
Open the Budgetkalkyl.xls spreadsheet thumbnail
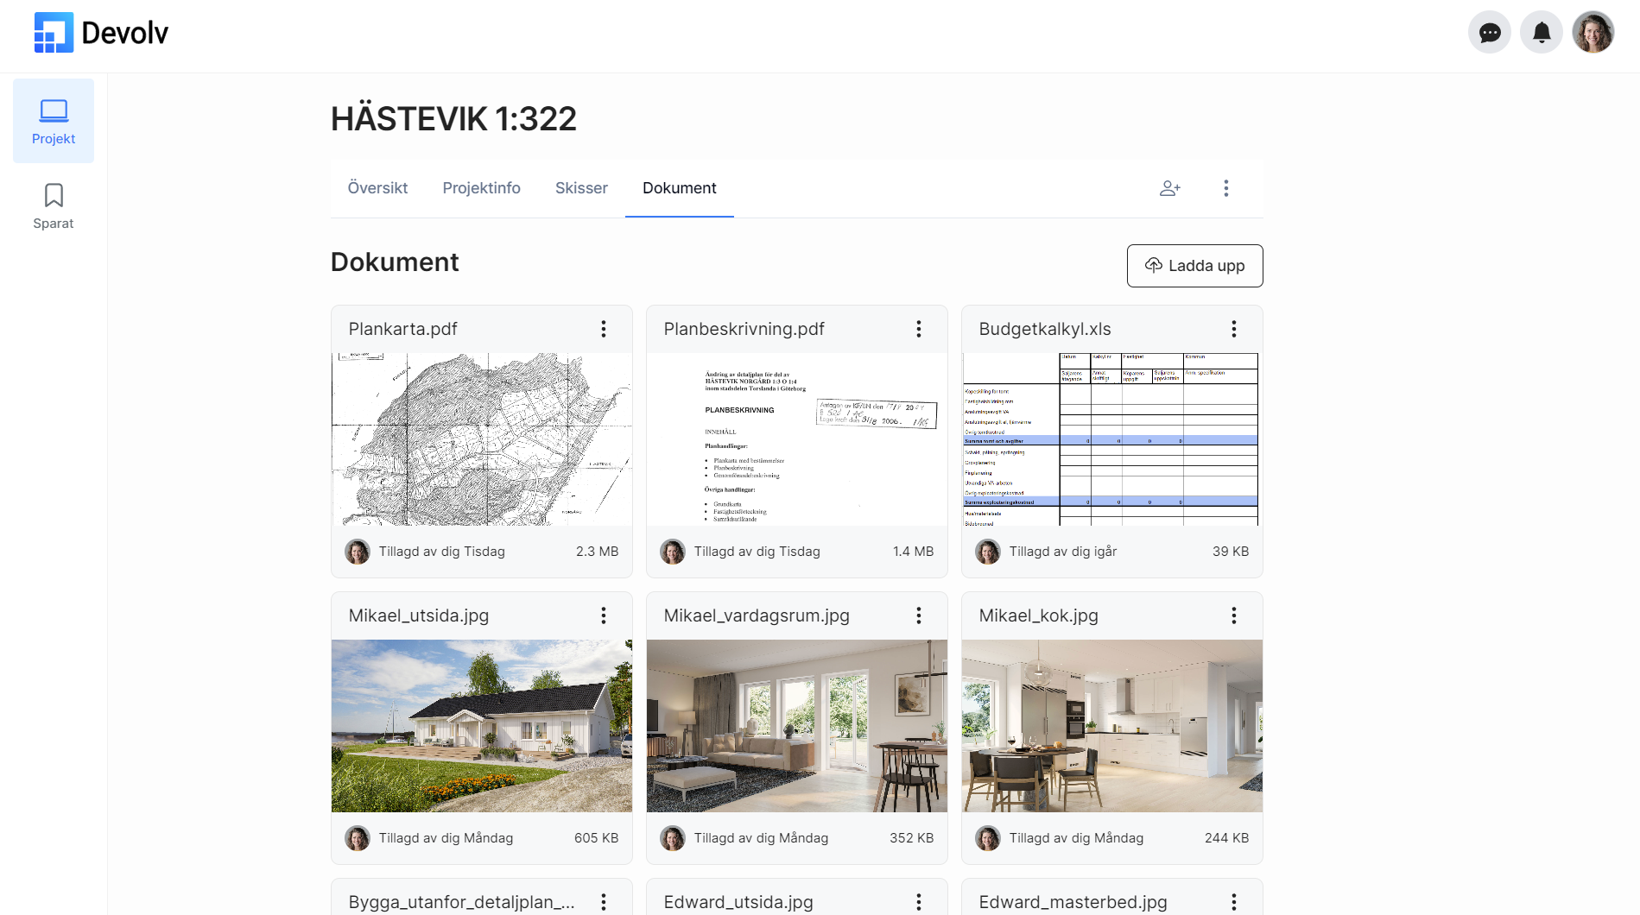pyautogui.click(x=1112, y=439)
